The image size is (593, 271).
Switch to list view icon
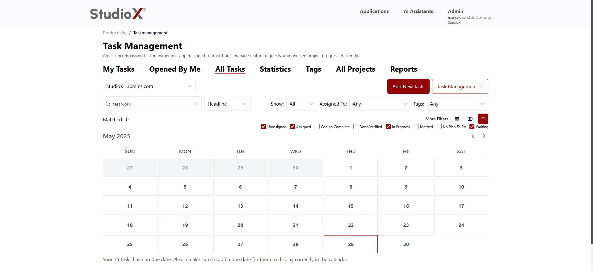(457, 119)
